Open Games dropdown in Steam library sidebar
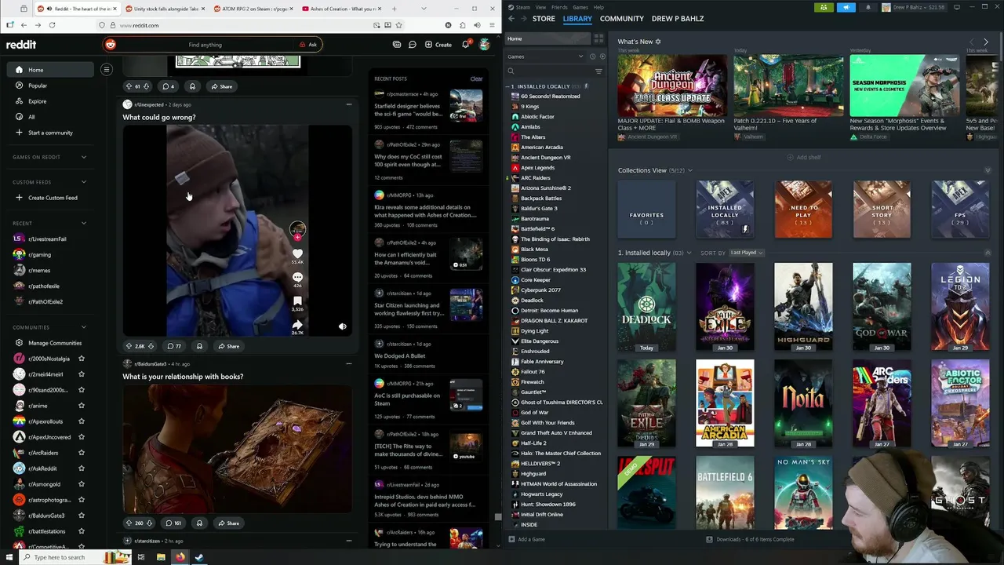 point(546,56)
